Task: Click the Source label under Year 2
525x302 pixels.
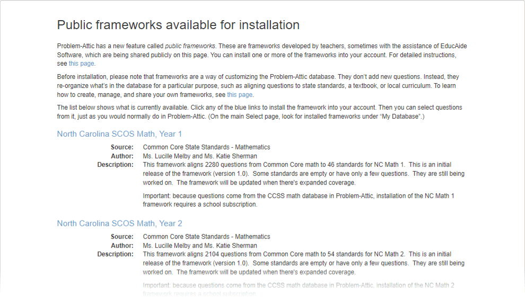Action: 122,237
